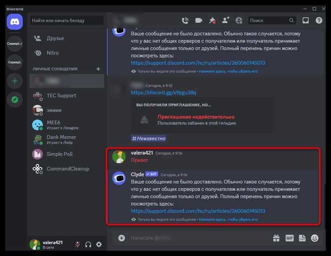
Task: Click Clyde bot avatar in last message
Action: click(x=119, y=178)
